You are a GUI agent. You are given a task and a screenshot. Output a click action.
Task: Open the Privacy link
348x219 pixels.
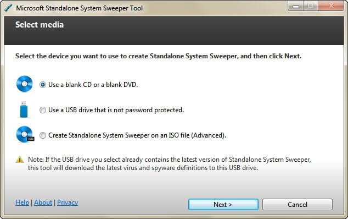point(68,202)
